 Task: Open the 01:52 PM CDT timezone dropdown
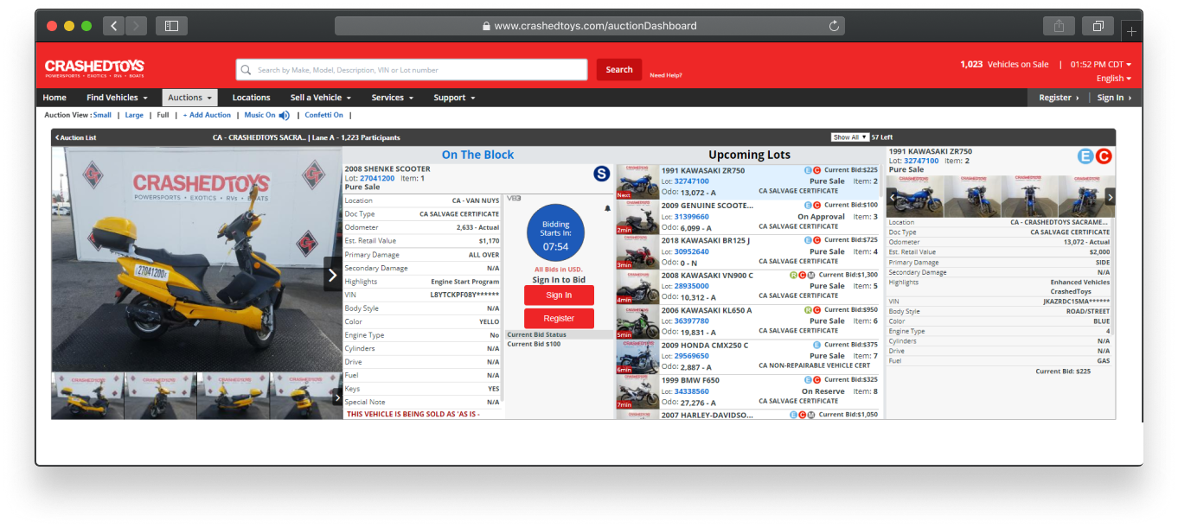[x=1100, y=64]
